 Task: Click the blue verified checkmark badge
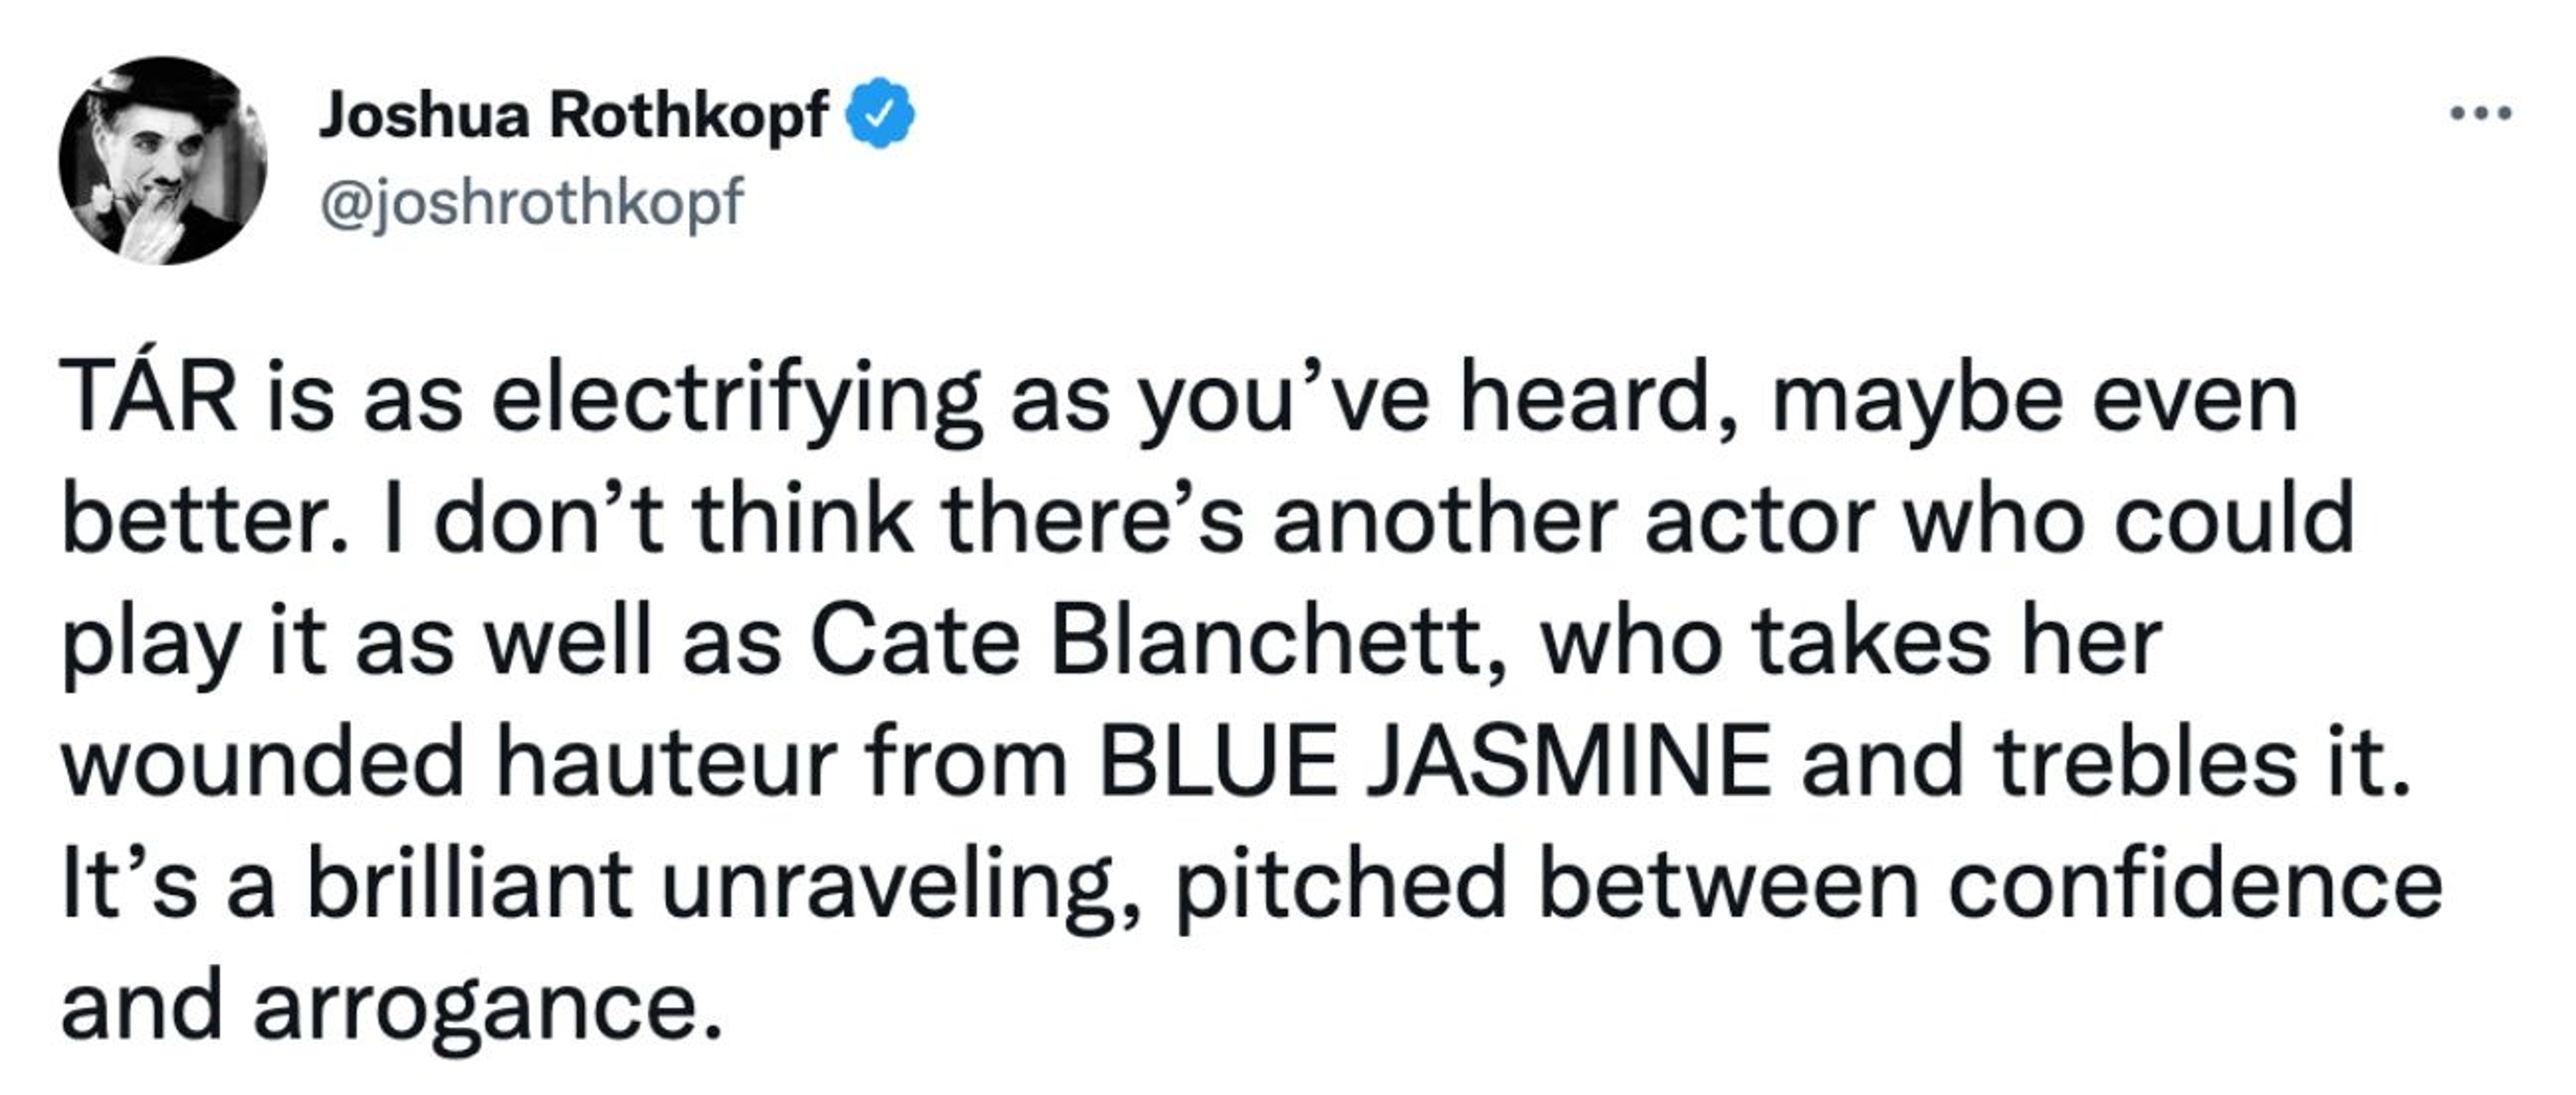coord(880,114)
